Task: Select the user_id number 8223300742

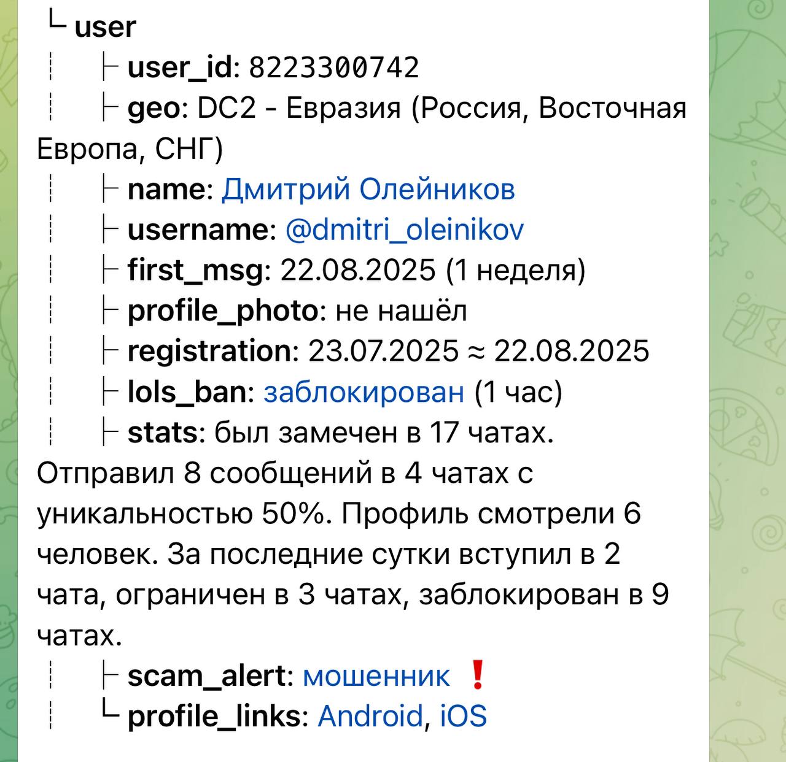Action: (334, 67)
